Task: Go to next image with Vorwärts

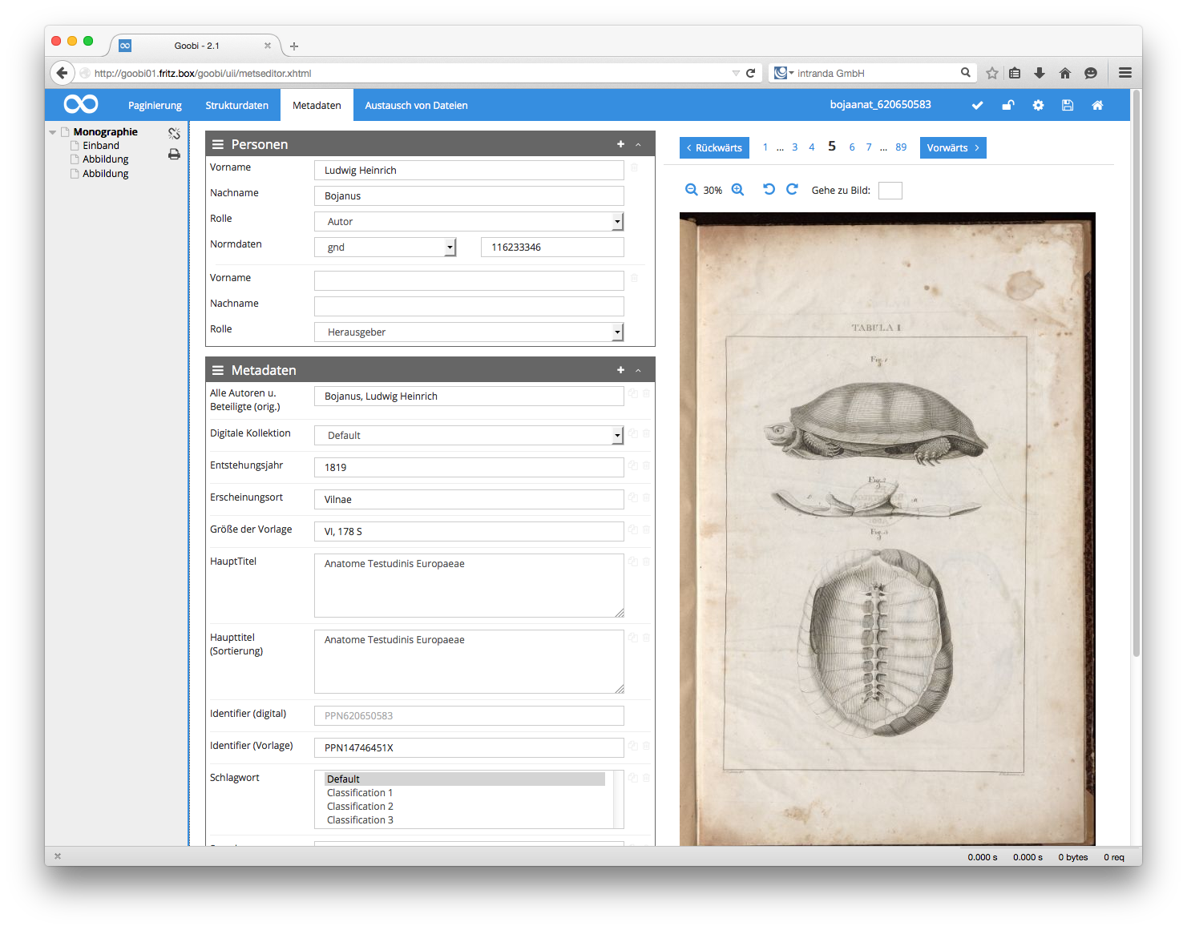Action: pyautogui.click(x=953, y=147)
